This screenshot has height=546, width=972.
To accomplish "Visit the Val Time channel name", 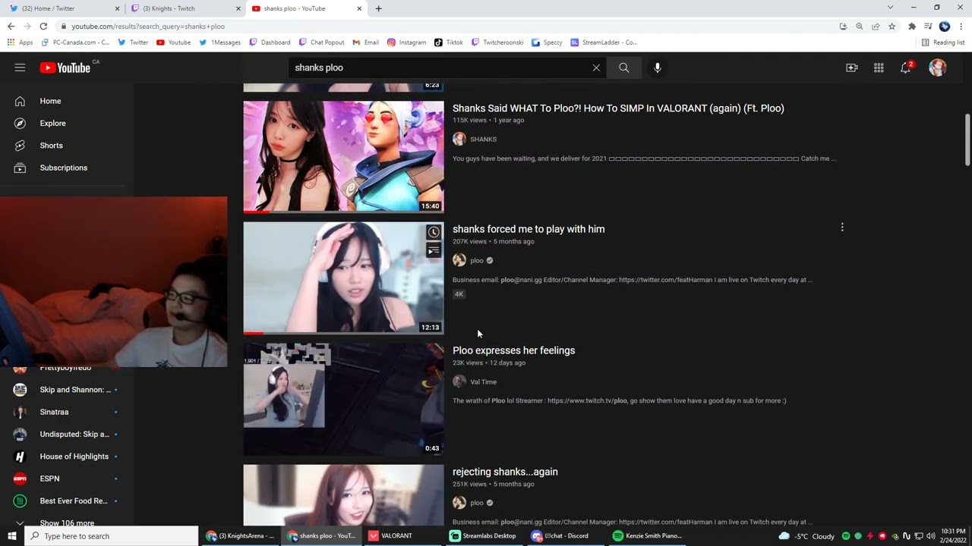I will pos(483,382).
